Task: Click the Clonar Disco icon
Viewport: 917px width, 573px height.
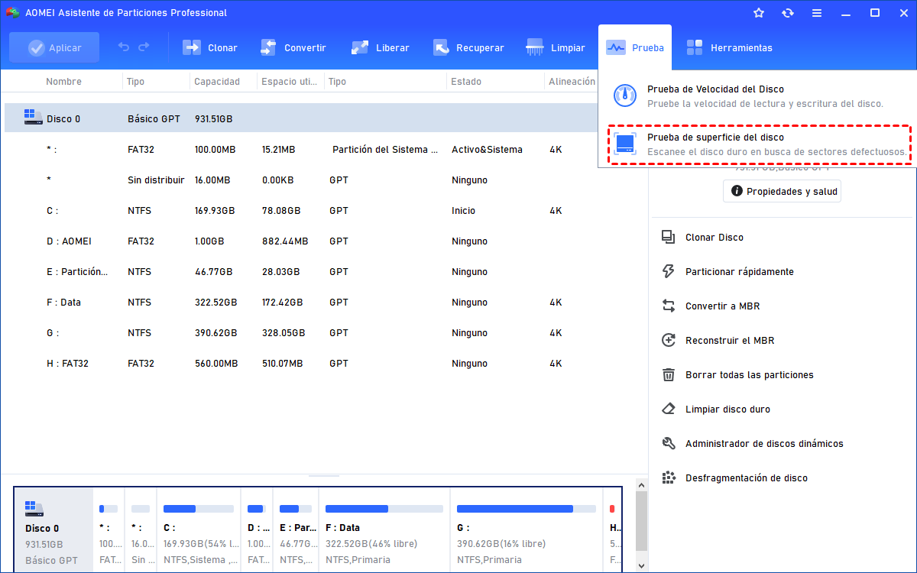Action: pos(669,237)
